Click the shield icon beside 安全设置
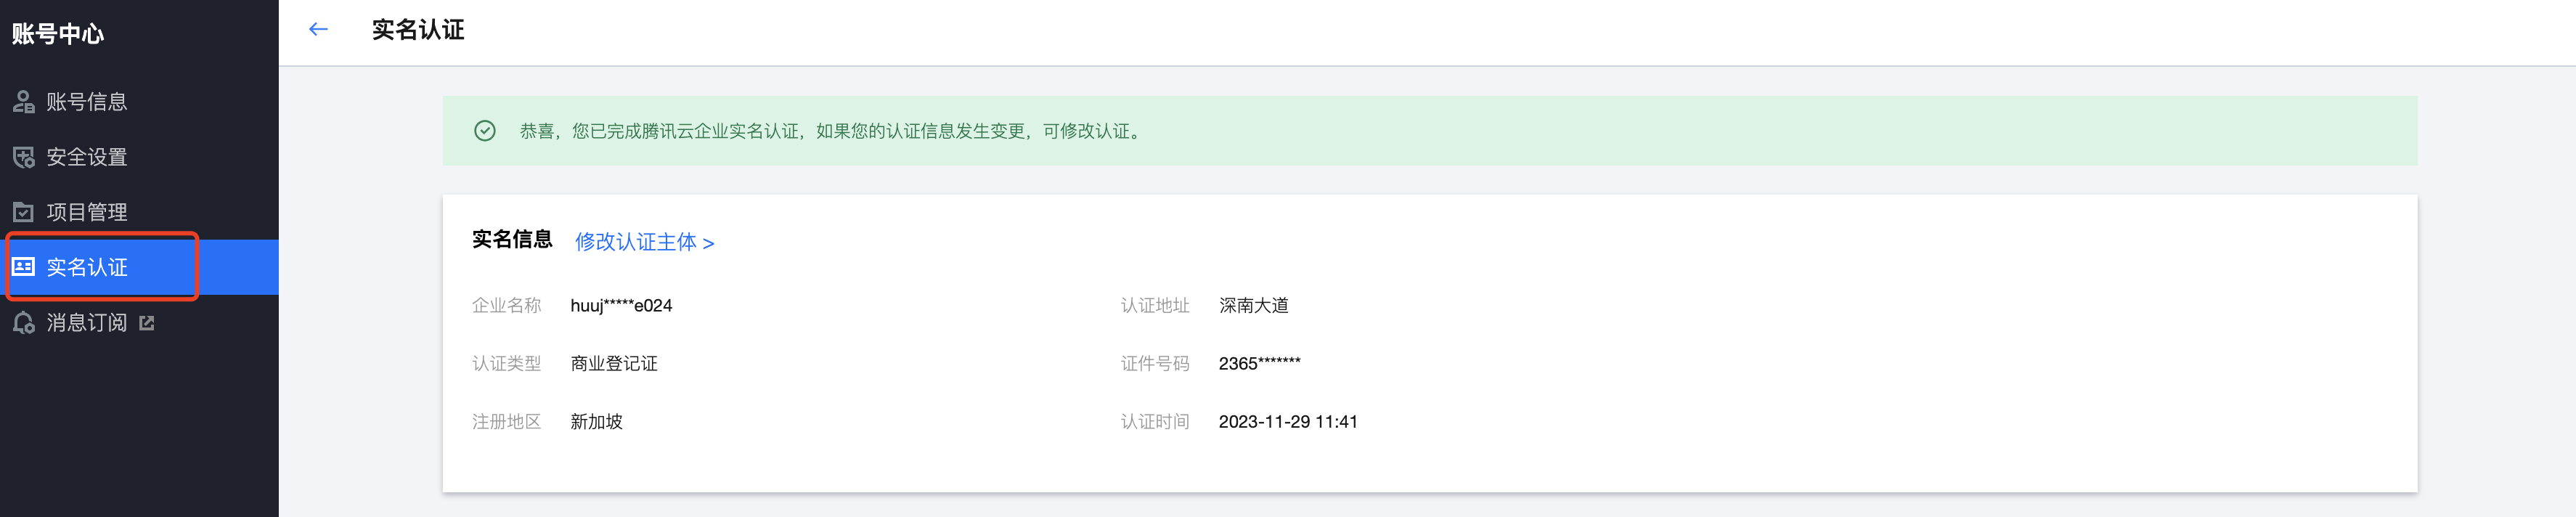This screenshot has width=2576, height=517. pos(23,157)
